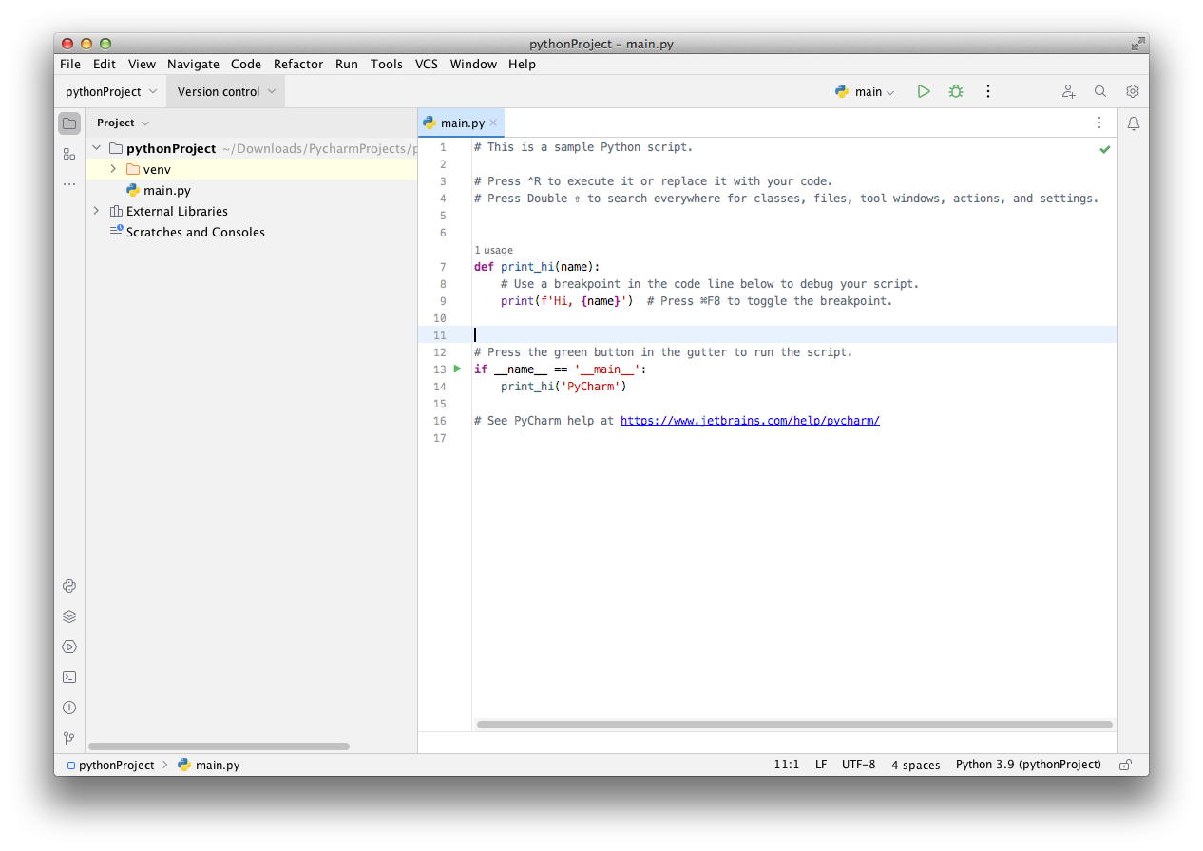This screenshot has height=851, width=1203.
Task: Click the Project panel horizontal scrollbar
Action: 219,747
